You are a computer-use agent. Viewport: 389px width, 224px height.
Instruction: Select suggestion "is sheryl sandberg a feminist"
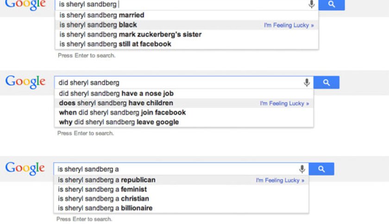pyautogui.click(x=102, y=189)
